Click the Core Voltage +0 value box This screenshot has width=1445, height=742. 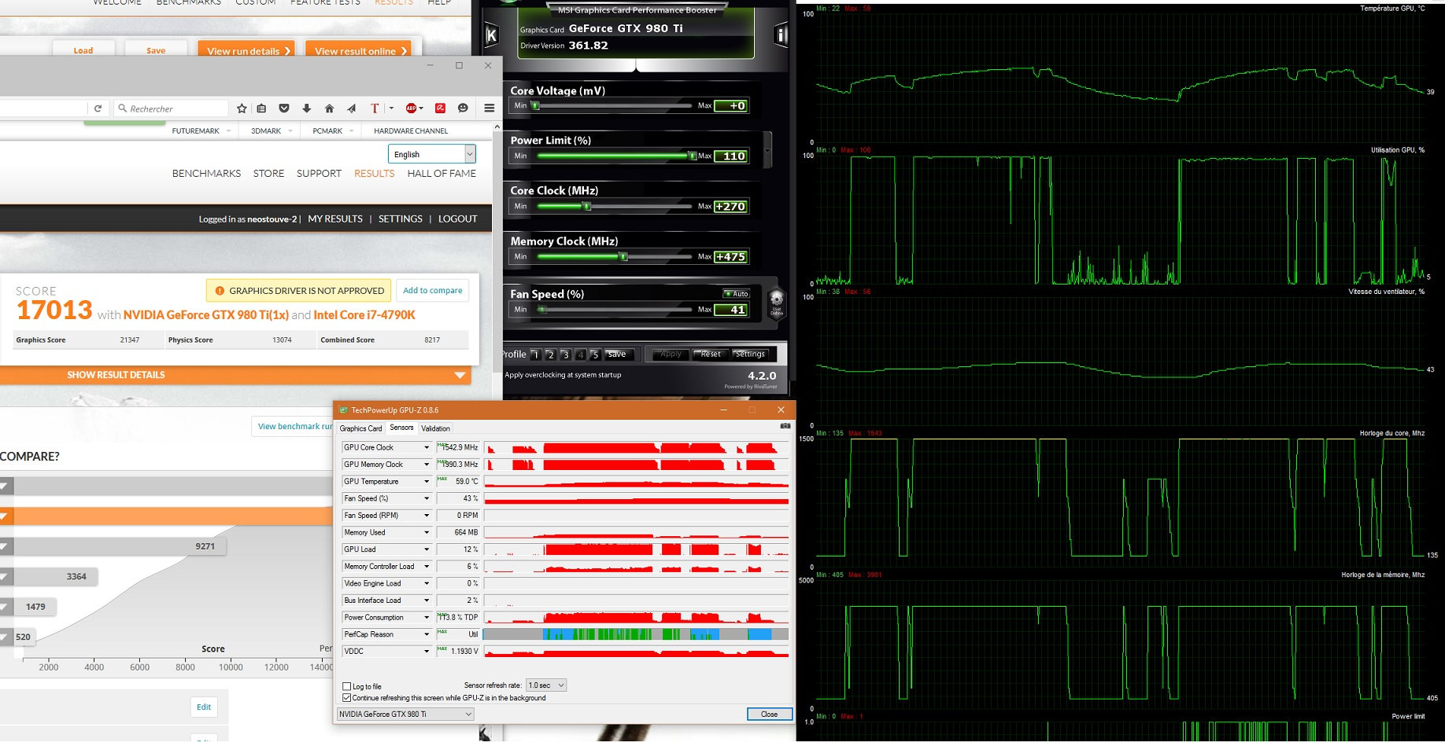731,105
